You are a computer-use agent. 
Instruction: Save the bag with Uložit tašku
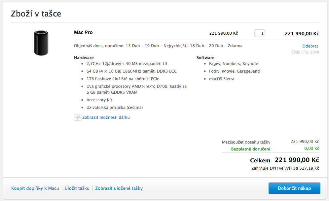[x=77, y=188]
